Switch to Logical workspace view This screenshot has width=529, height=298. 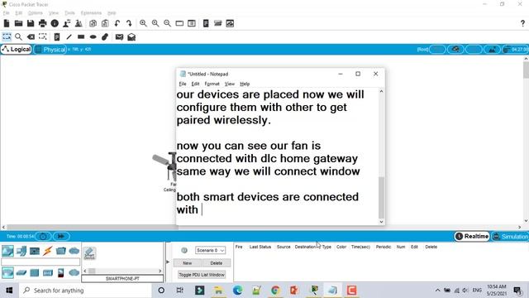[17, 50]
